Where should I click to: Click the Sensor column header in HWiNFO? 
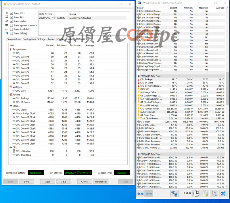click(149, 8)
